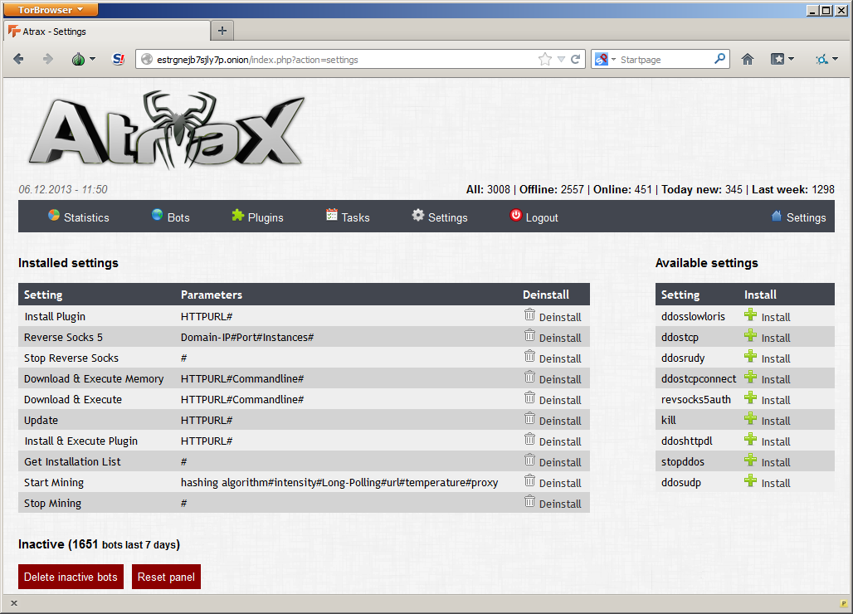Open the Plugins page
The height and width of the screenshot is (614, 853).
point(257,217)
